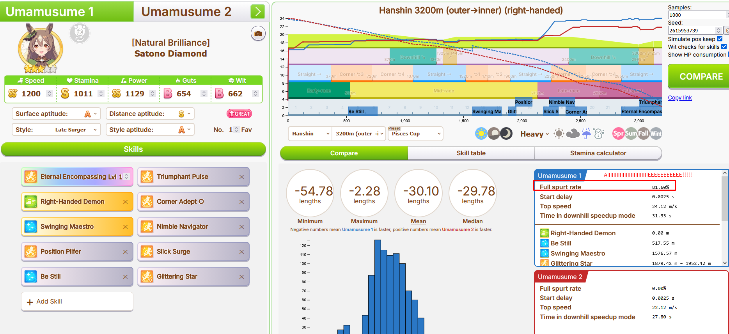Adjust the Guts stat stepper

(204, 94)
